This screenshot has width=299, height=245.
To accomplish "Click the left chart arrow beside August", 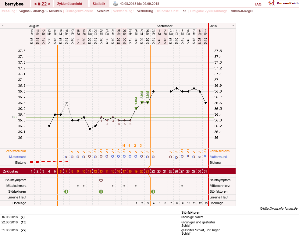I will point(2,25).
